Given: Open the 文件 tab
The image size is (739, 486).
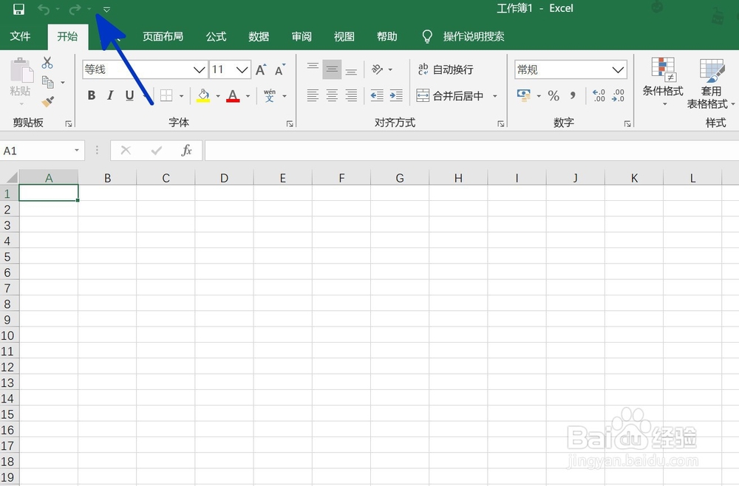Looking at the screenshot, I should (x=20, y=36).
